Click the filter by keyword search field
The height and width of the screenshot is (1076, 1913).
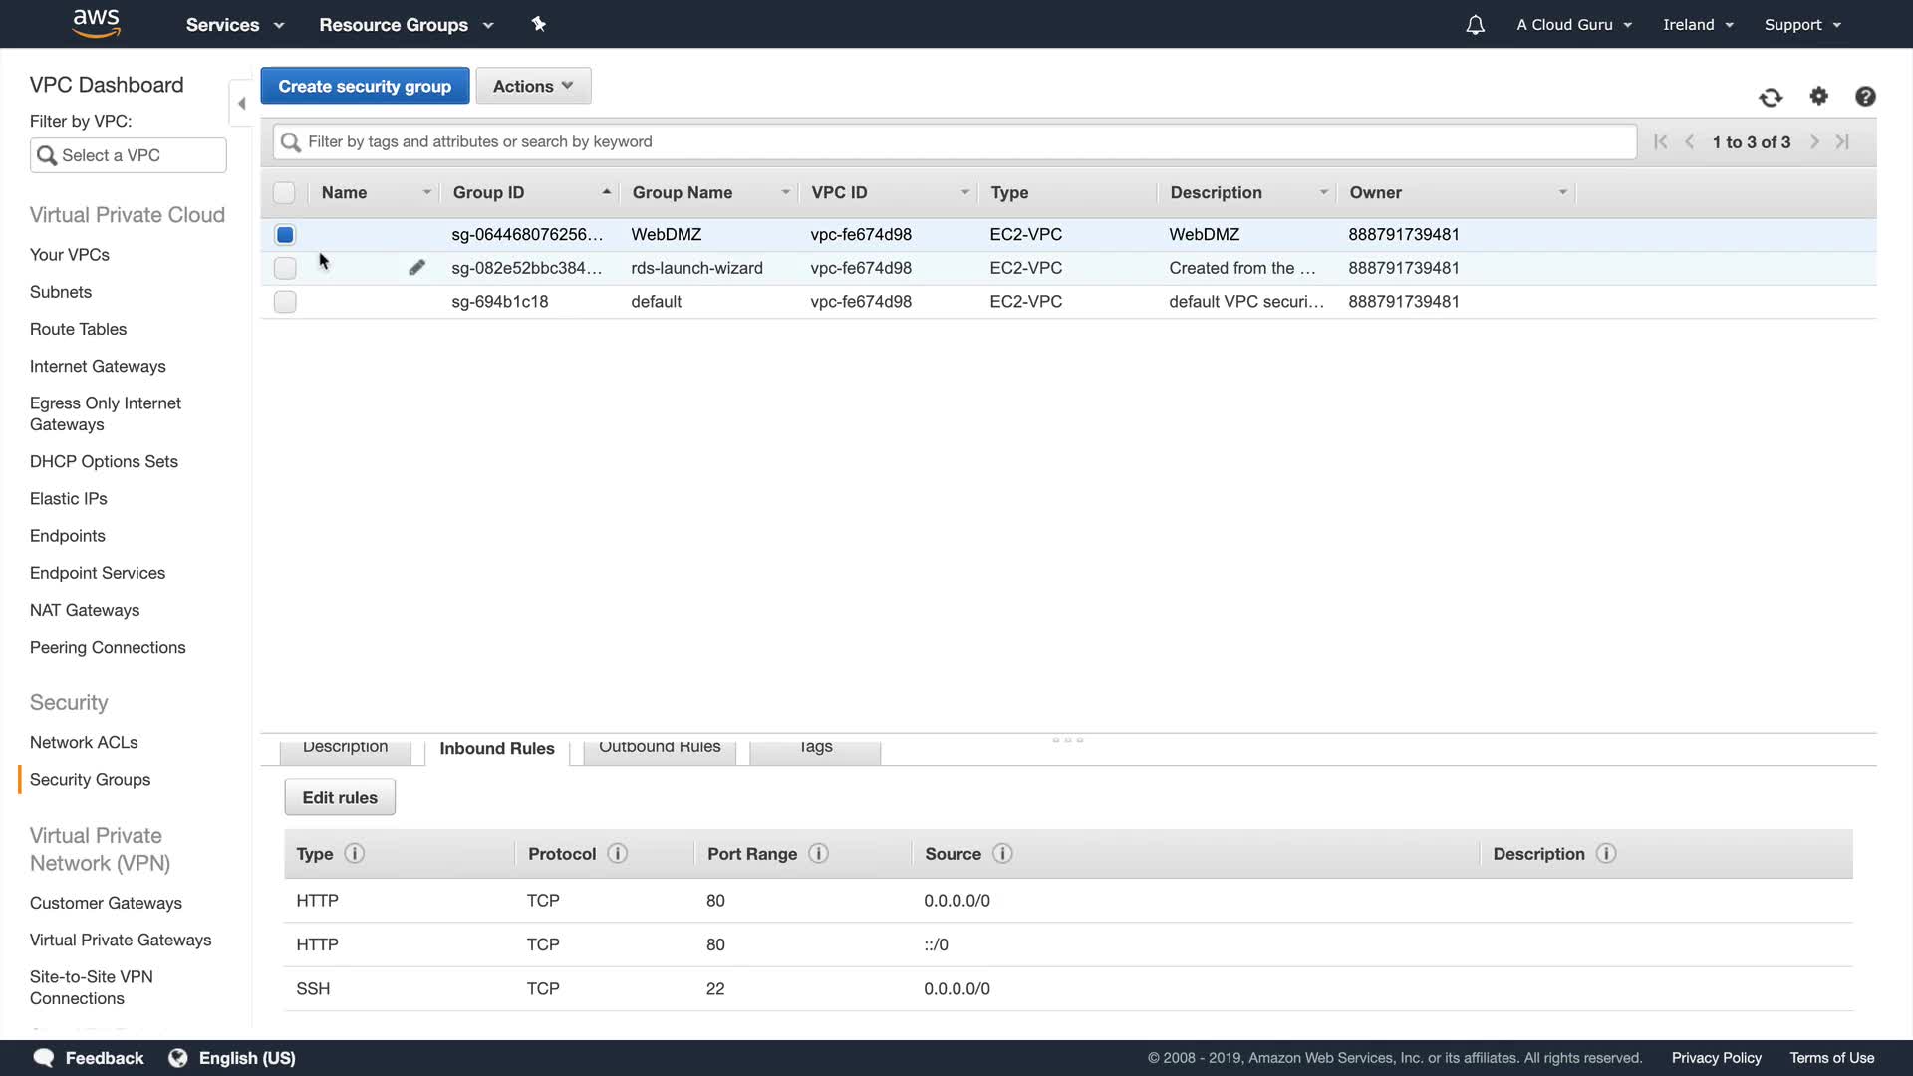[x=955, y=141]
